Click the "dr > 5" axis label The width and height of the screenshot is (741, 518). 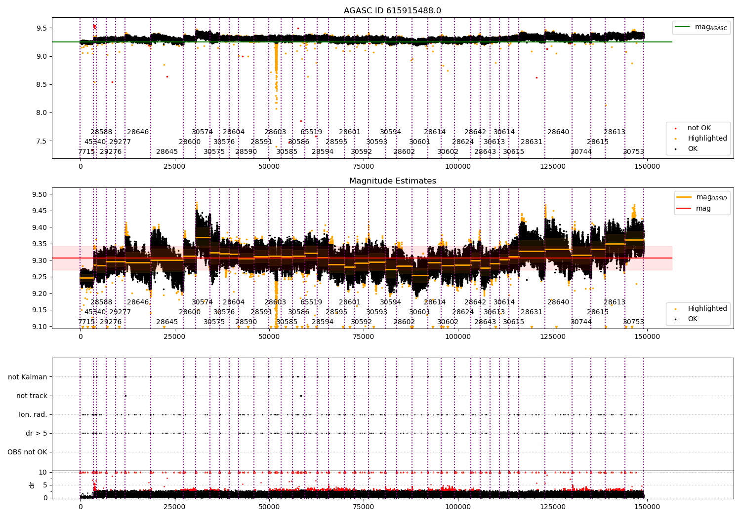click(x=37, y=434)
